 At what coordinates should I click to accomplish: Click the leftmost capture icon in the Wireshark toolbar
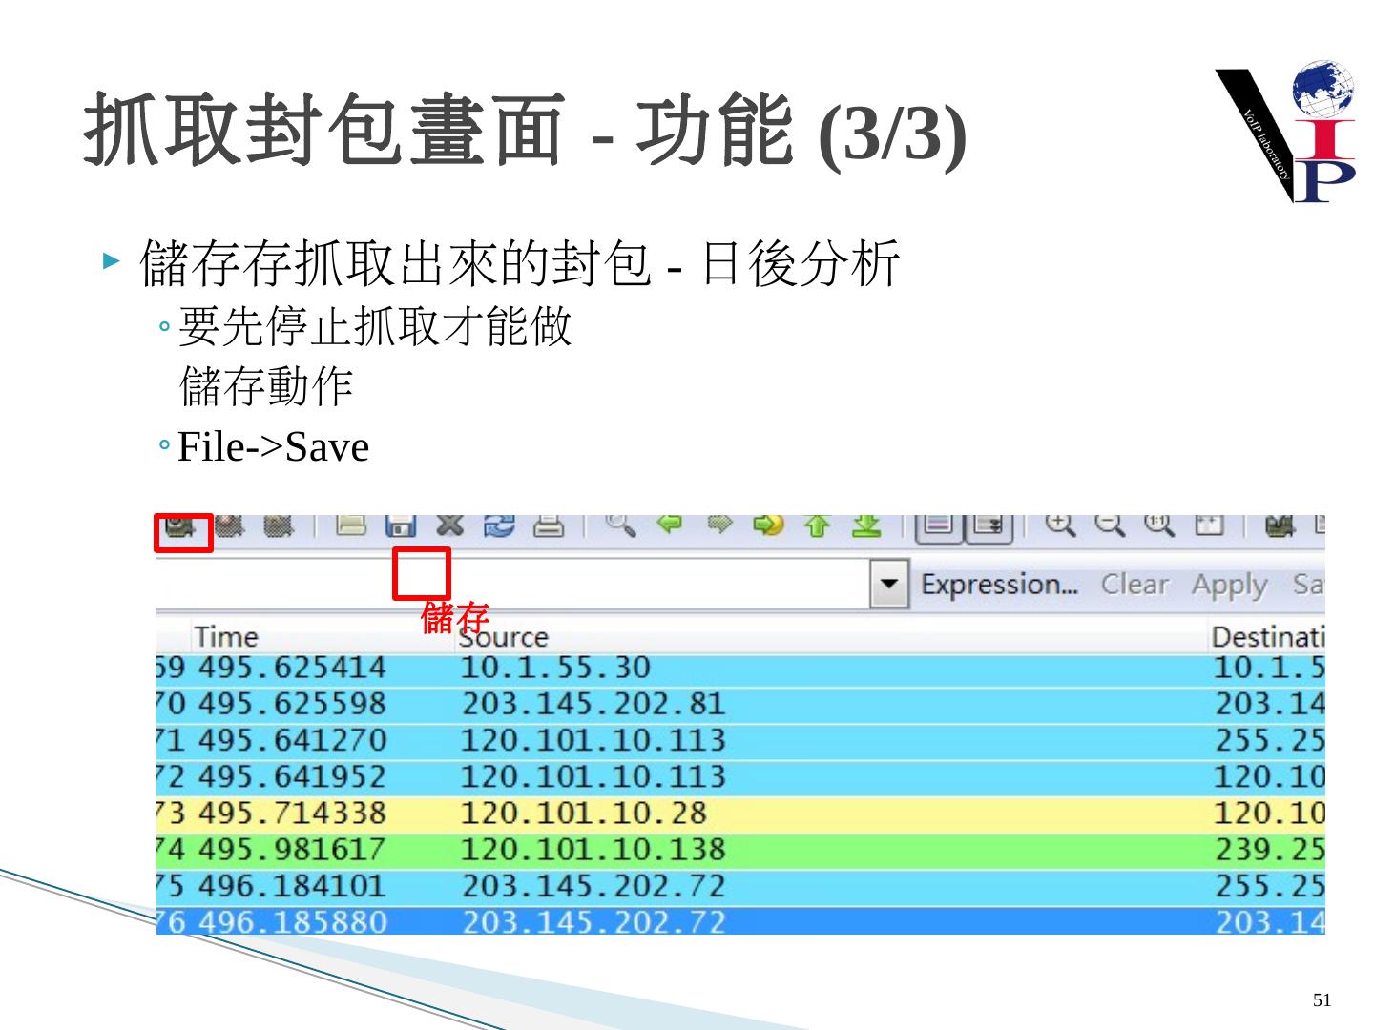[181, 525]
